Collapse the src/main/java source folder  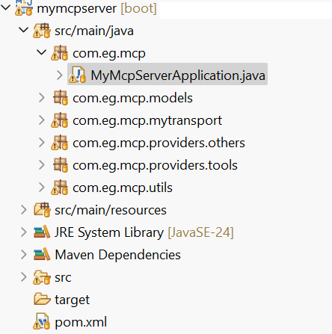coord(23,30)
